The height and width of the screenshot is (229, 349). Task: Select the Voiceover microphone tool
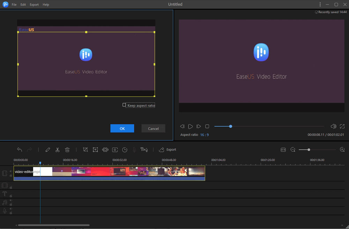point(134,150)
